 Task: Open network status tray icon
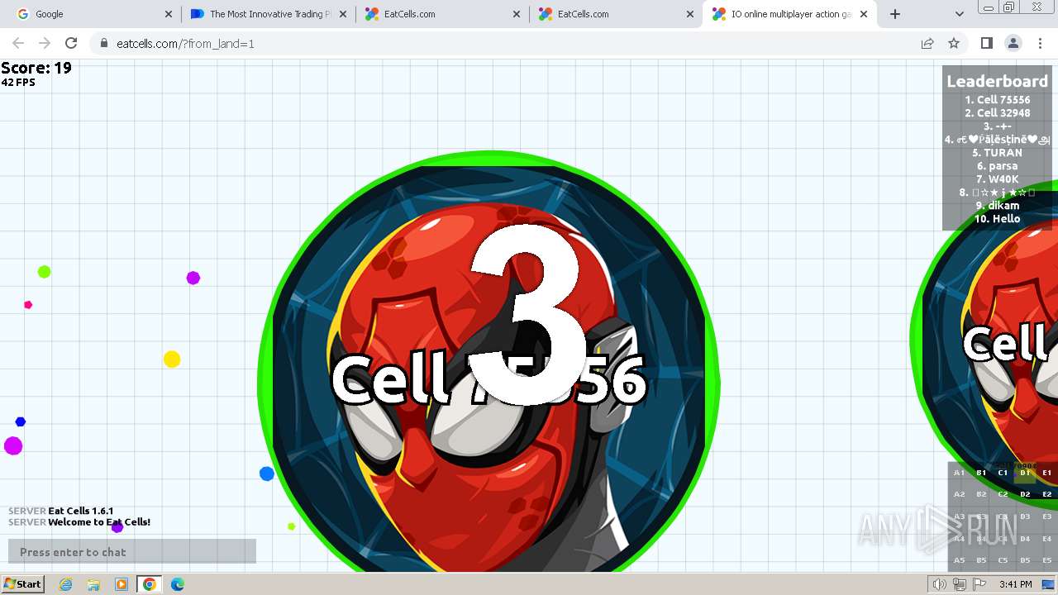tap(960, 584)
